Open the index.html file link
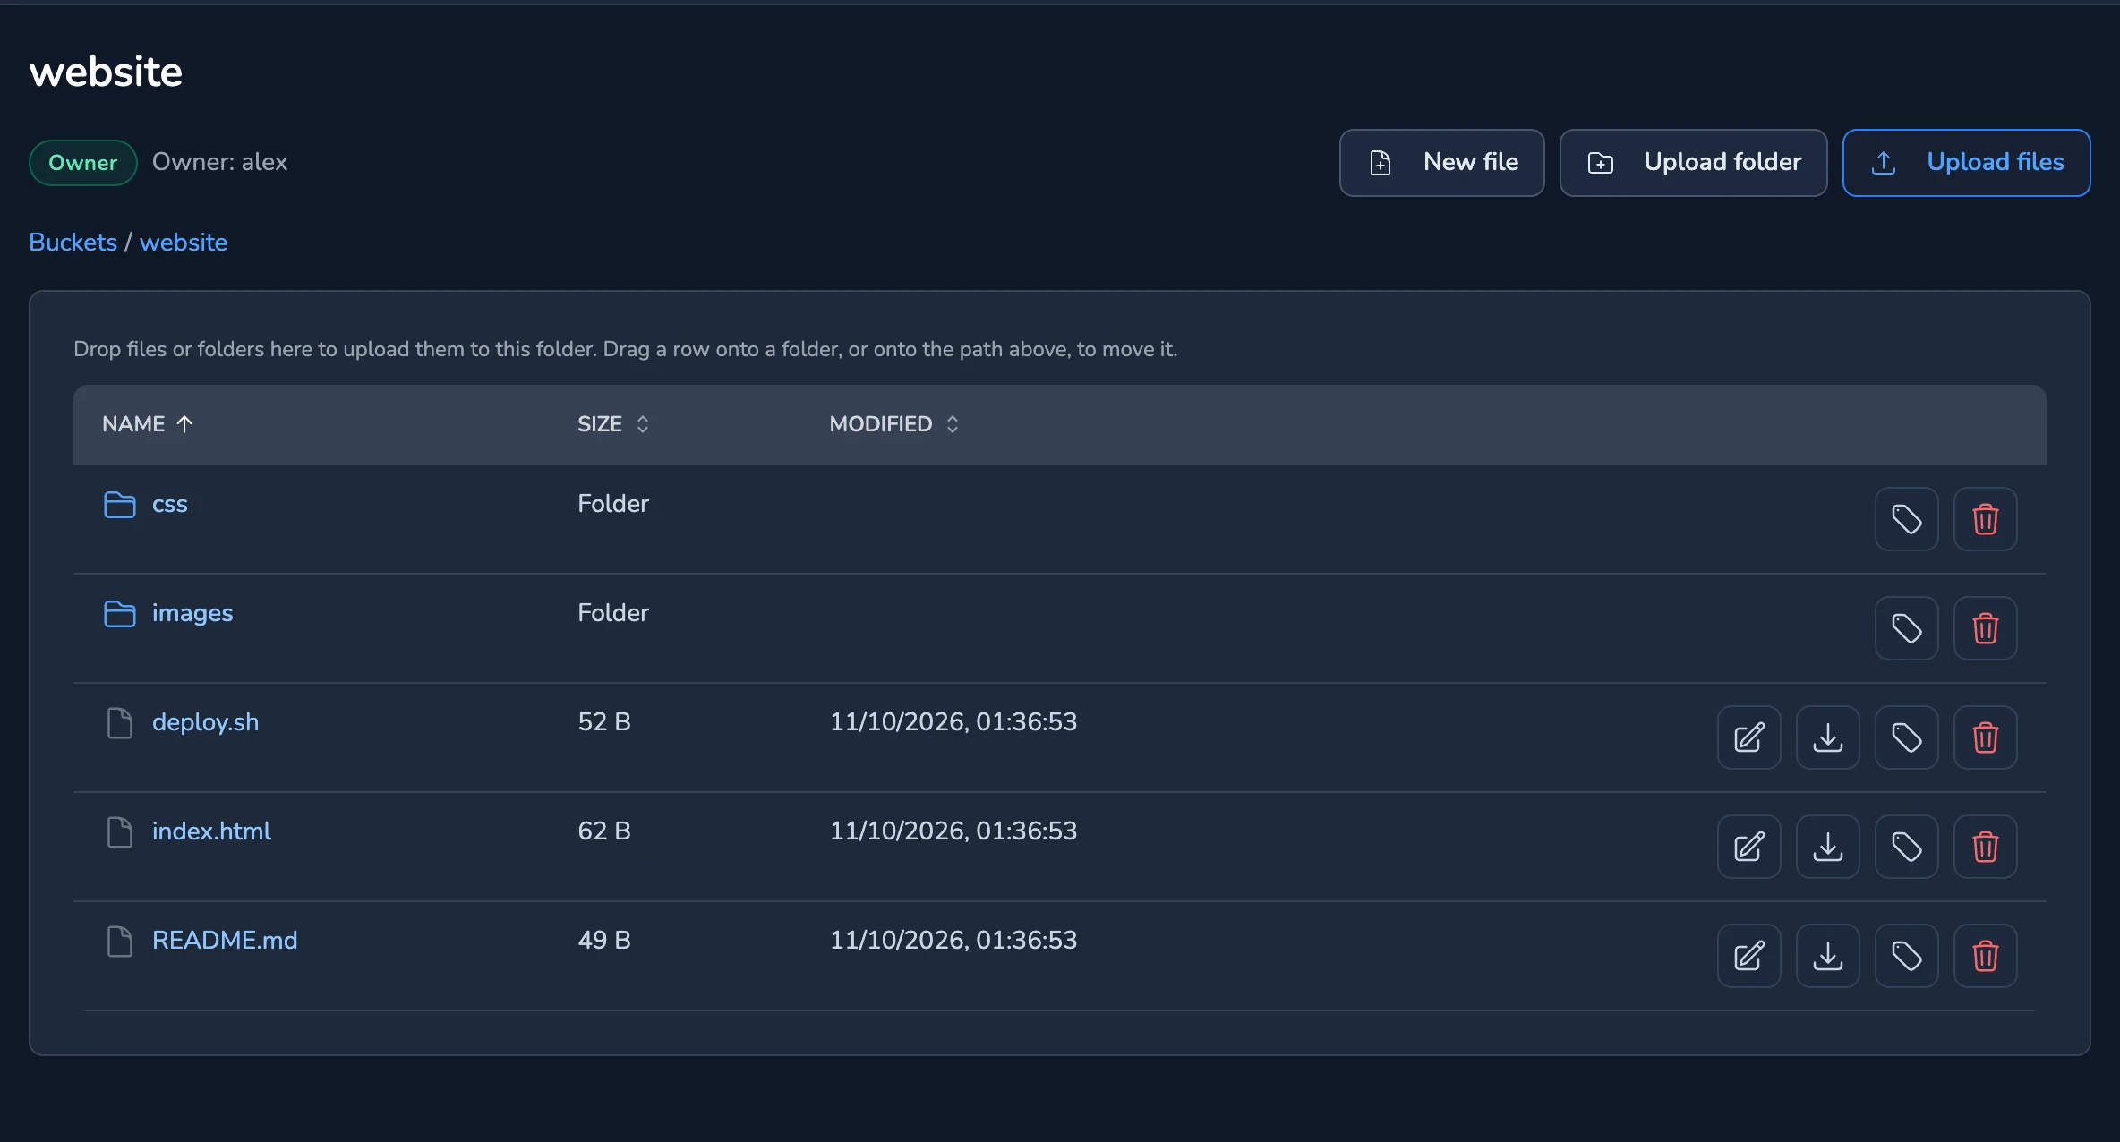Image resolution: width=2120 pixels, height=1142 pixels. click(211, 831)
